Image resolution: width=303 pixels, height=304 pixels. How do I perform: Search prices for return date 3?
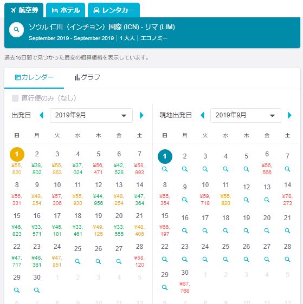(205, 169)
